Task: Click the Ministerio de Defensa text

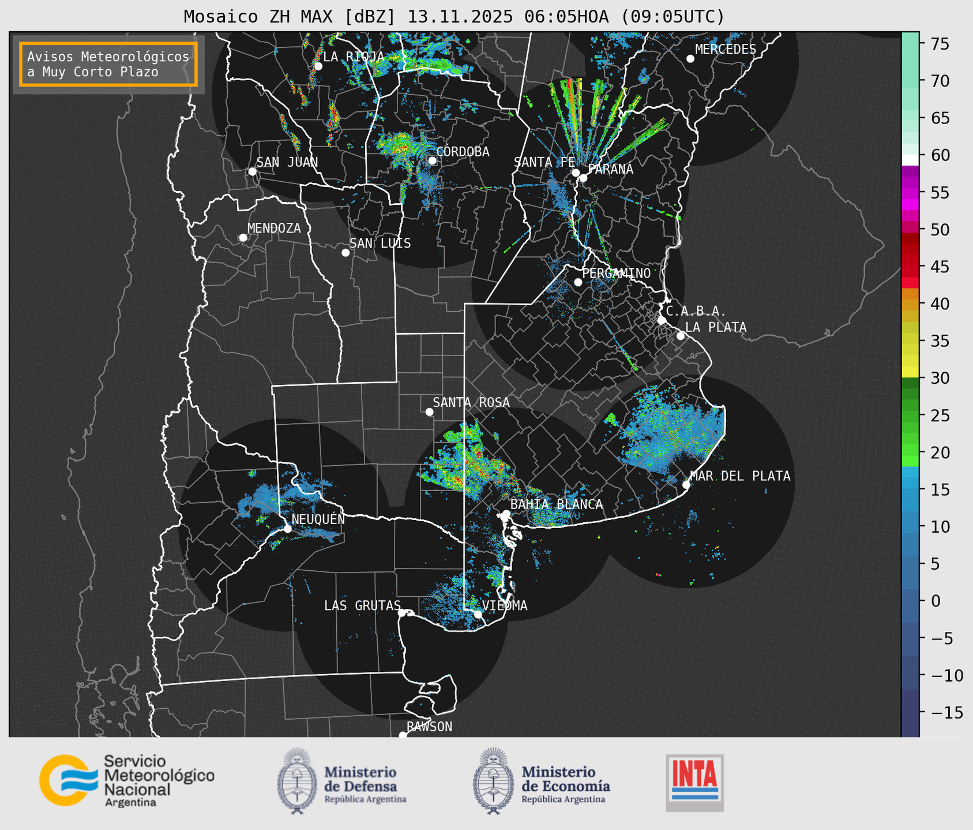Action: (366, 784)
